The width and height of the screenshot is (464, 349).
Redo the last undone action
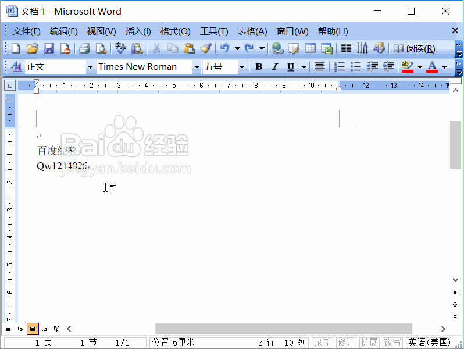tap(249, 48)
